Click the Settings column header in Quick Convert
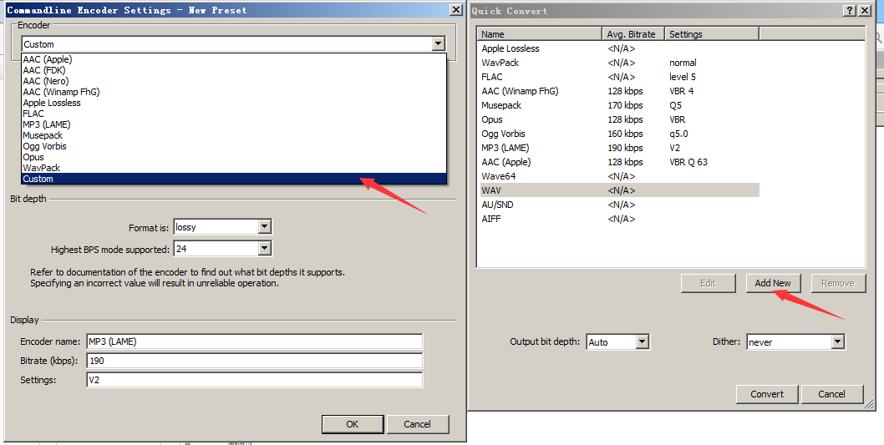The width and height of the screenshot is (884, 445). point(712,33)
